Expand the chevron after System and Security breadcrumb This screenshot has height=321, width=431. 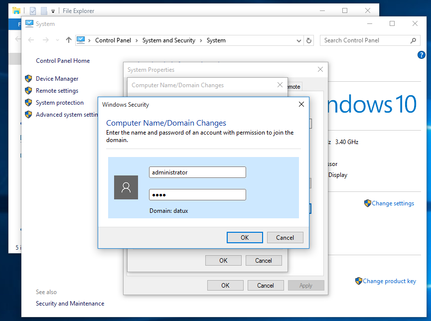201,41
